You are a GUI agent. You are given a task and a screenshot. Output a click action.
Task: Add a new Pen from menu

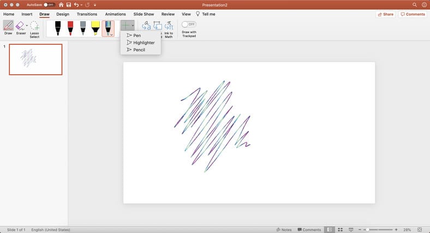pos(140,35)
